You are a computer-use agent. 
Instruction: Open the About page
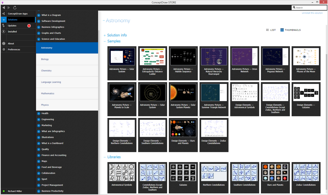tap(11, 44)
